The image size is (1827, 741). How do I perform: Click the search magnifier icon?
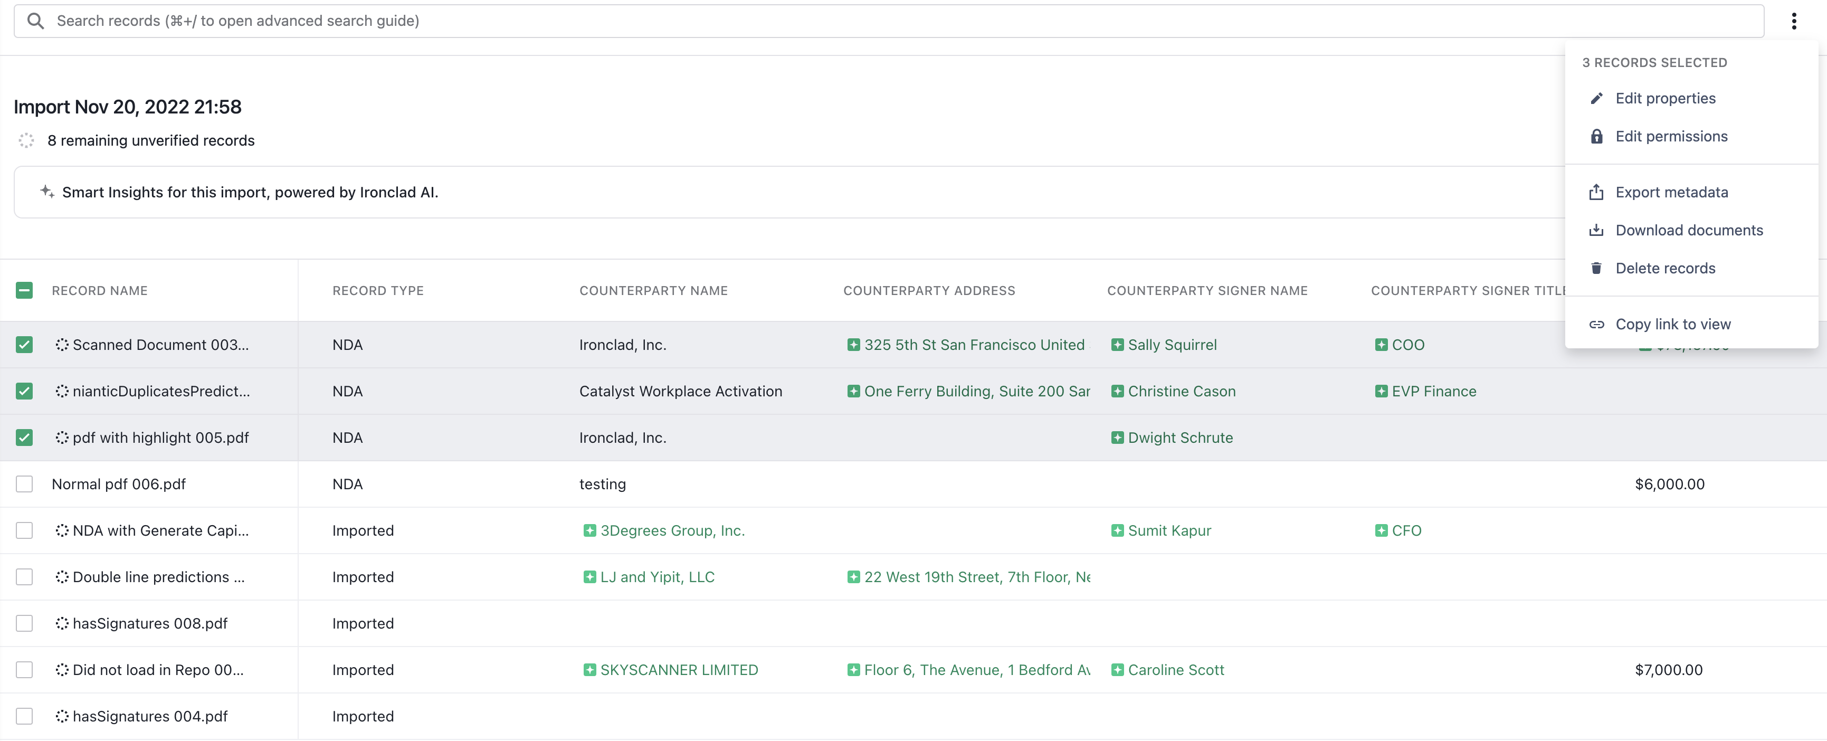click(x=35, y=21)
